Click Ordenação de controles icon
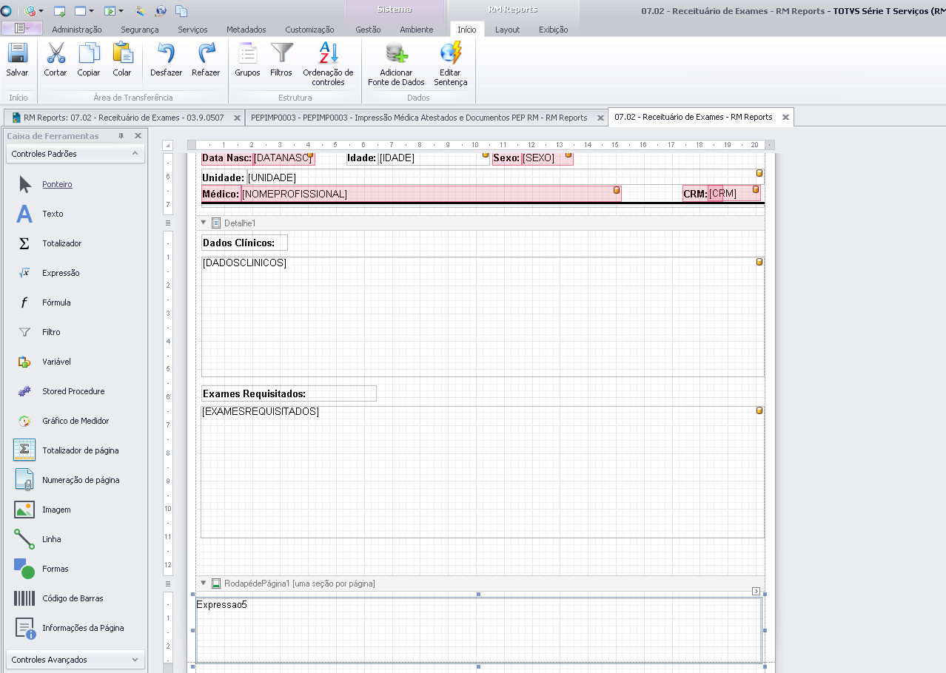This screenshot has width=946, height=673. (x=328, y=54)
